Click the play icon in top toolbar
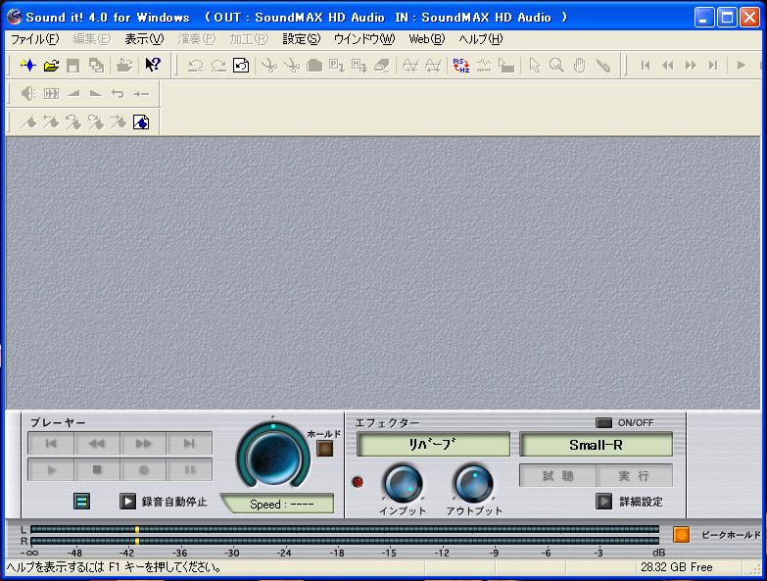767x581 pixels. pos(742,65)
